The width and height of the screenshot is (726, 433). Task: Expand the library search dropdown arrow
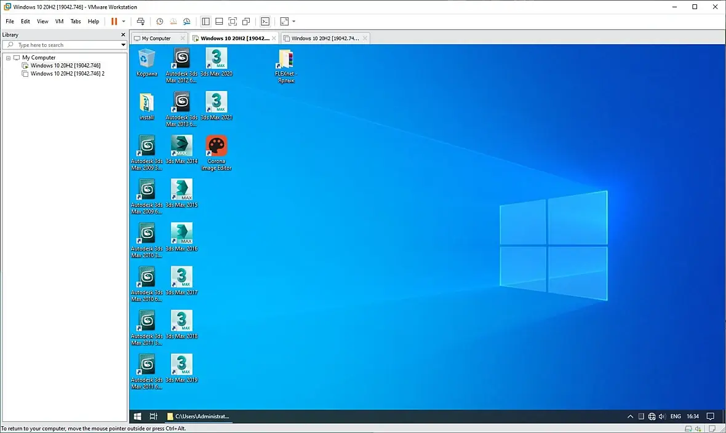[123, 45]
